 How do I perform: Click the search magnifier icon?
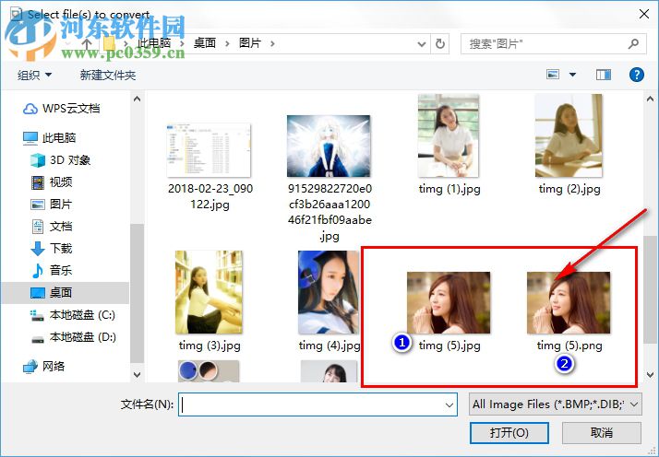634,43
